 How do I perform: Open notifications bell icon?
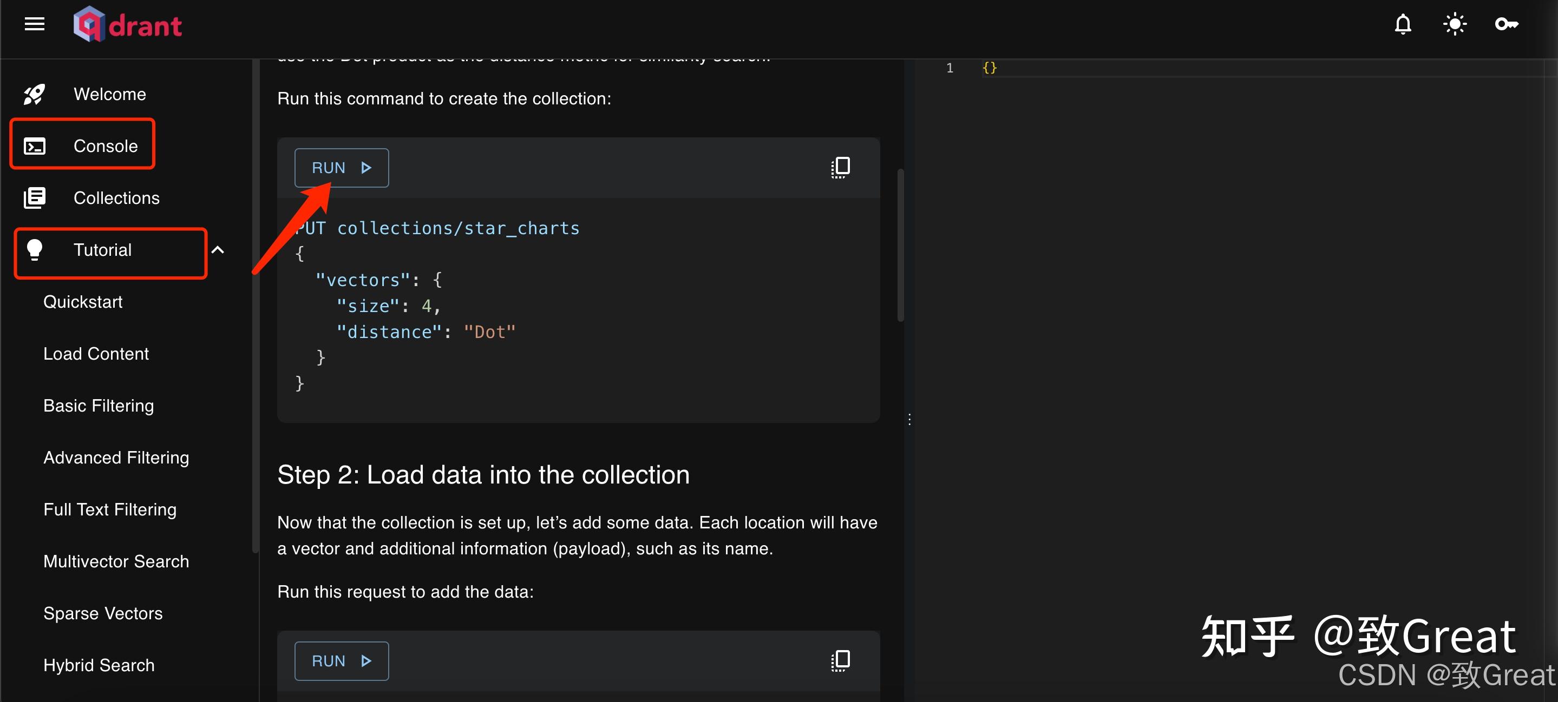(1403, 25)
